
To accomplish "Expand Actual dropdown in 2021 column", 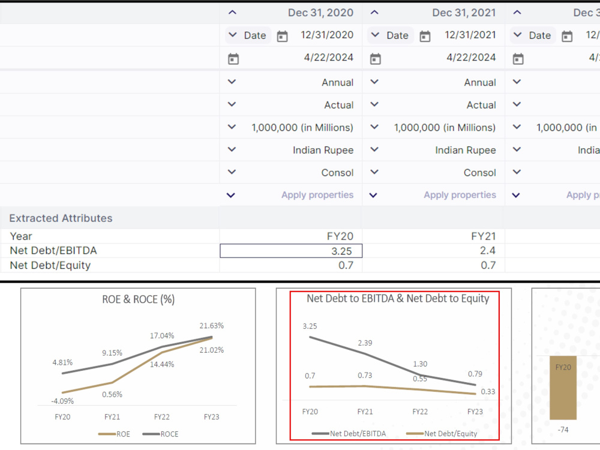I will [374, 104].
